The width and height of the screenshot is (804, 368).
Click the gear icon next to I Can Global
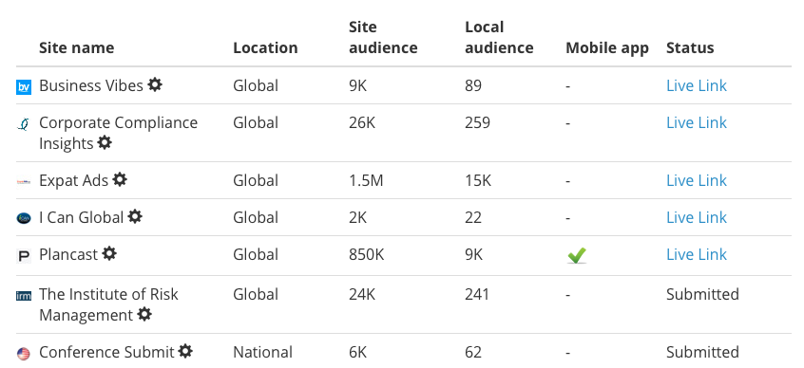point(135,216)
